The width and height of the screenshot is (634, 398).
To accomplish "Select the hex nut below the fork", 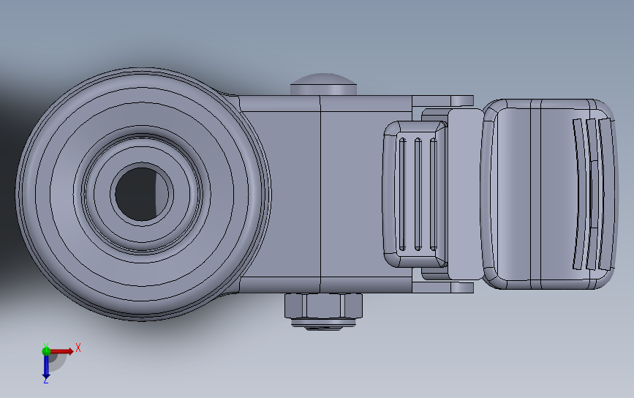I will 323,306.
